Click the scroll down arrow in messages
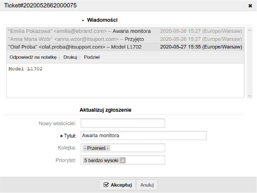Viewport: 257px width, 193px height. pyautogui.click(x=250, y=96)
